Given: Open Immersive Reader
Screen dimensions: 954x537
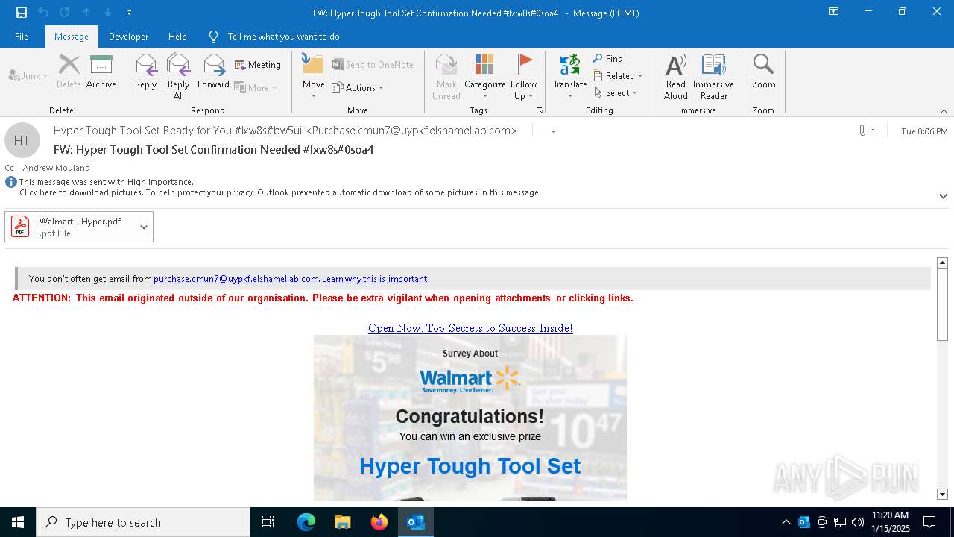Looking at the screenshot, I should coord(714,76).
